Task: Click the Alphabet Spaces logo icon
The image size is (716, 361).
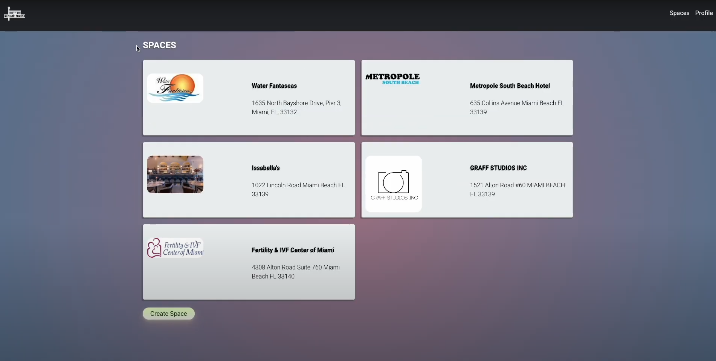Action: pyautogui.click(x=14, y=14)
